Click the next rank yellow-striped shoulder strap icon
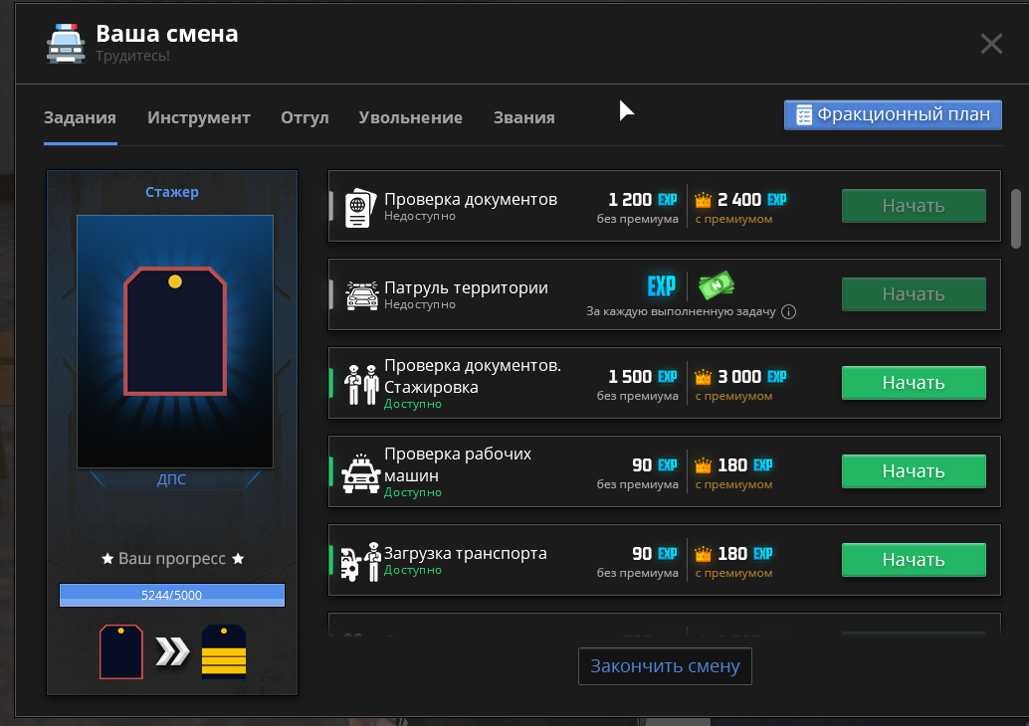Screen dimensions: 1029x726 pos(224,651)
